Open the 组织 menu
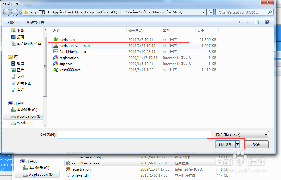281x180 pixels. 13,22
